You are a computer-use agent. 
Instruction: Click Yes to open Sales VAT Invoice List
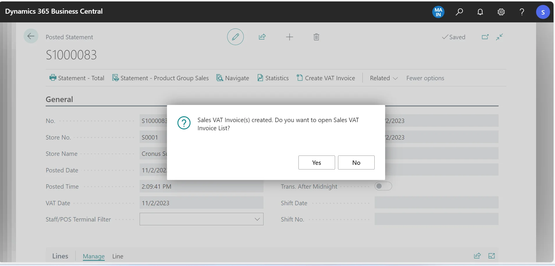(x=316, y=163)
